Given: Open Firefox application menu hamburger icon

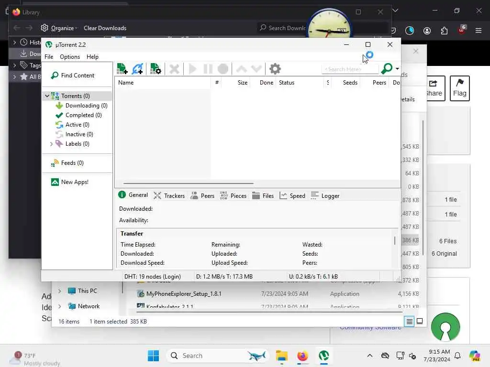Looking at the screenshot, I should [x=479, y=30].
